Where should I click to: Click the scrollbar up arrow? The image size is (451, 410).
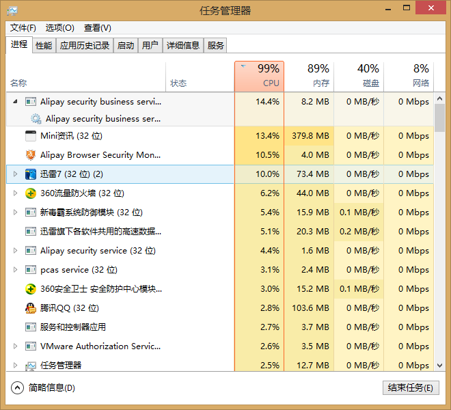pos(439,98)
